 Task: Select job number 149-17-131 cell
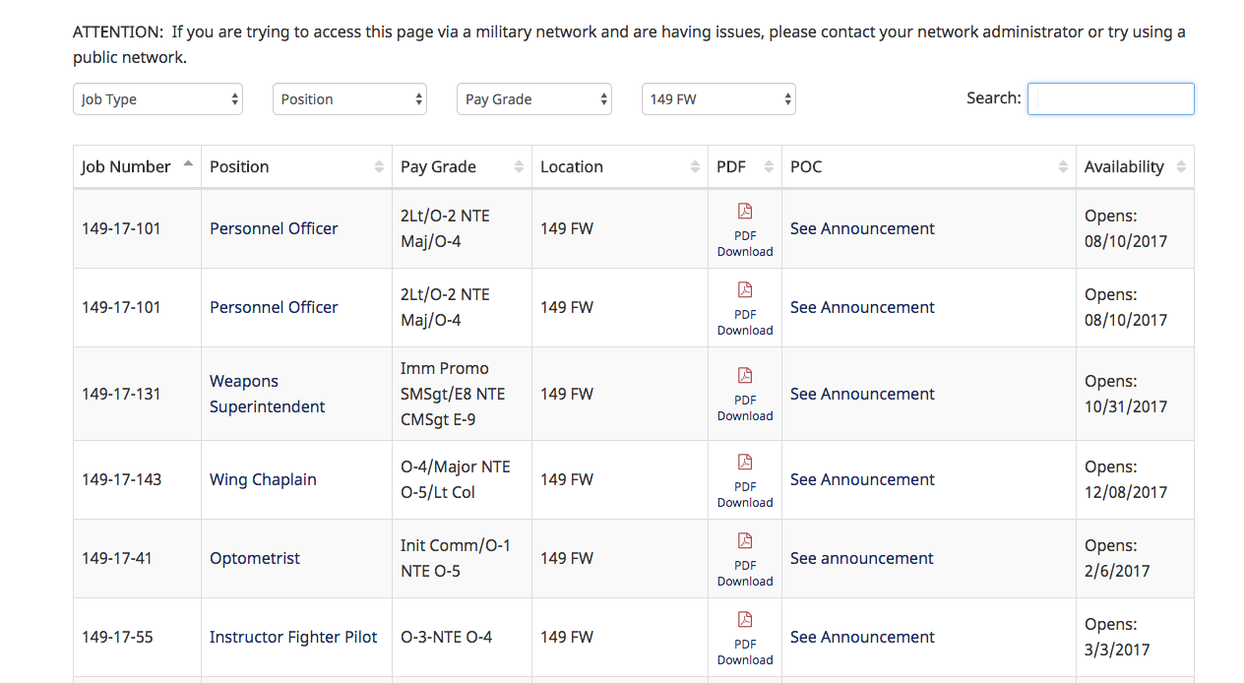(138, 394)
